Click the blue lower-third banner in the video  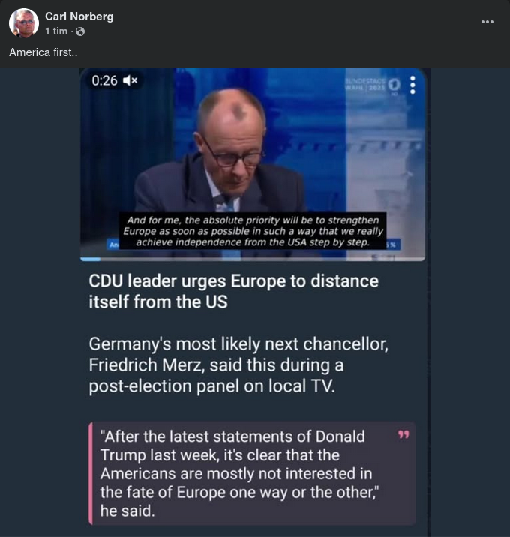pyautogui.click(x=395, y=244)
